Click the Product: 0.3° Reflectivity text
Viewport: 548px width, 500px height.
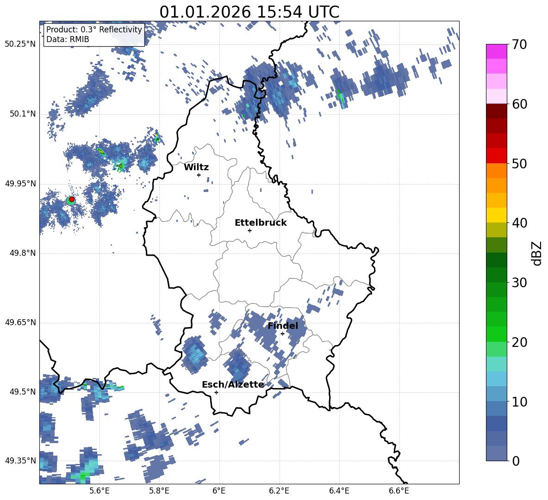(x=94, y=29)
